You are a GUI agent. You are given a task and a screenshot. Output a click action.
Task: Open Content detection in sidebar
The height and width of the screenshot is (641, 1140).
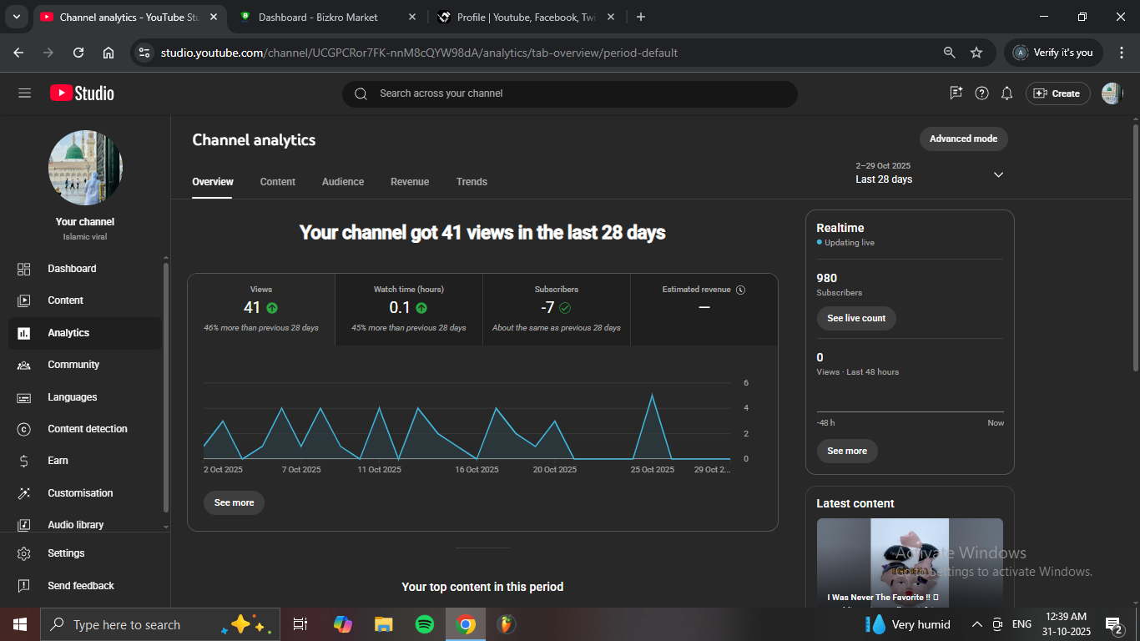click(87, 429)
